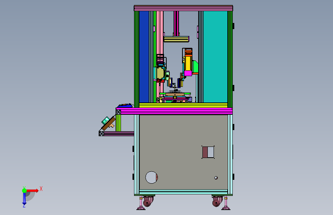This screenshot has height=215, width=333.
Task: Click the red X axis arrow of the triad
Action: click(32, 191)
